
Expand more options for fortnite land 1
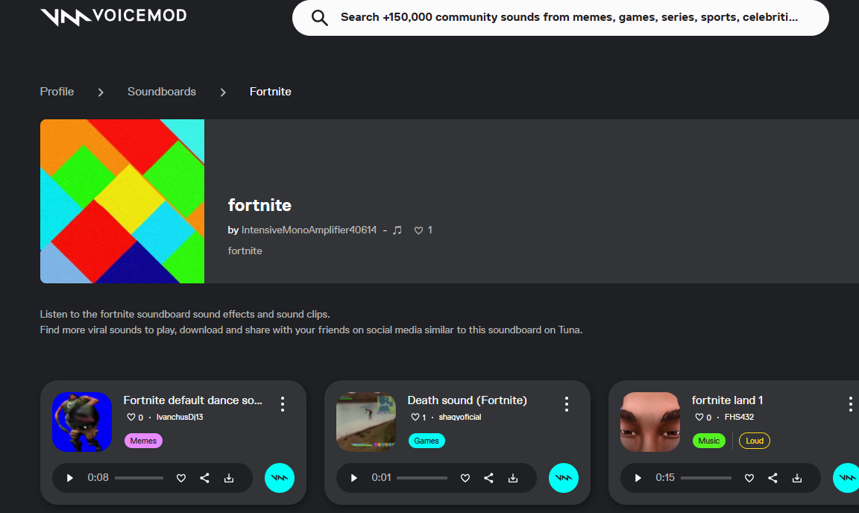pos(850,404)
